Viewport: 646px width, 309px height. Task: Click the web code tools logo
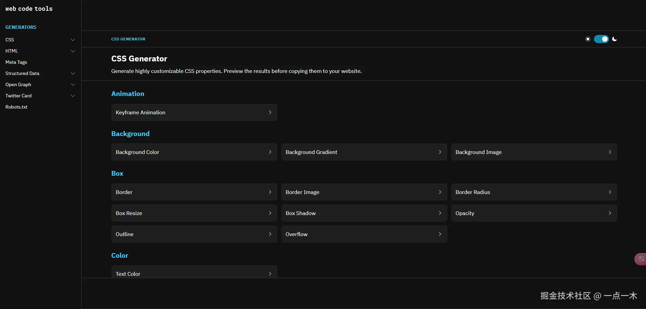point(29,9)
